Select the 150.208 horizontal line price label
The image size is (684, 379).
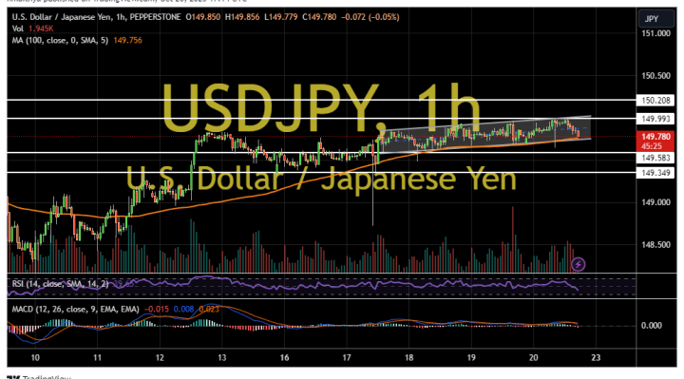pos(655,101)
